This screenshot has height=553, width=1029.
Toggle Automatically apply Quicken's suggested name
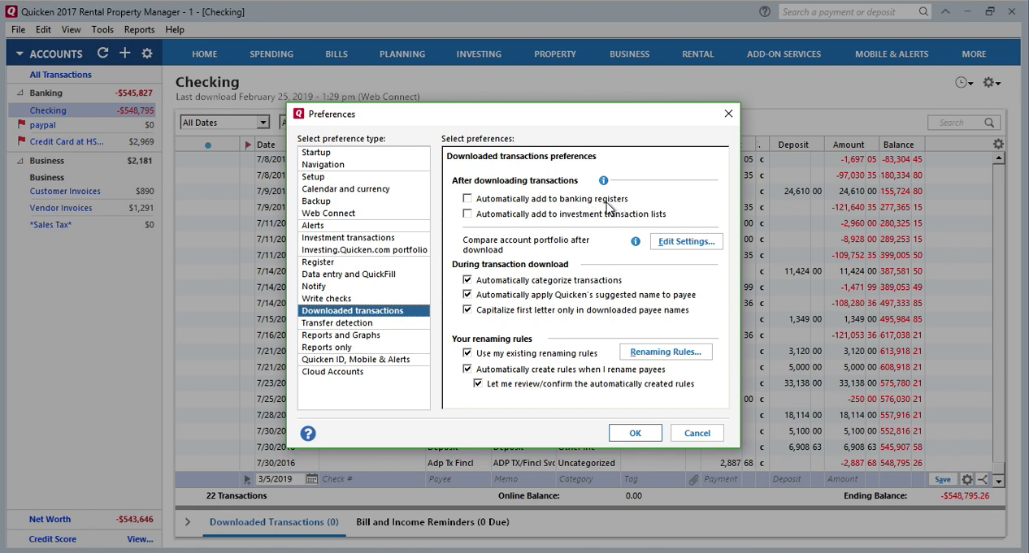(467, 295)
